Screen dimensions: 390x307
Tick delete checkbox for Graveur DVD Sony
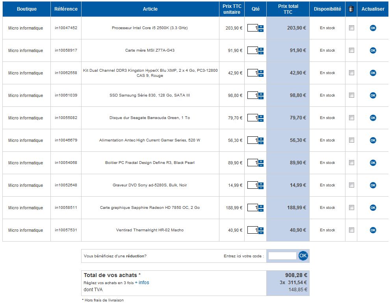(x=351, y=185)
